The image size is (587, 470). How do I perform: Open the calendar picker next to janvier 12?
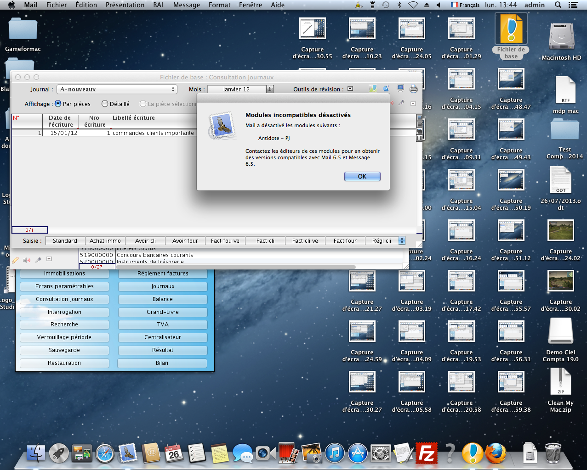click(x=270, y=90)
